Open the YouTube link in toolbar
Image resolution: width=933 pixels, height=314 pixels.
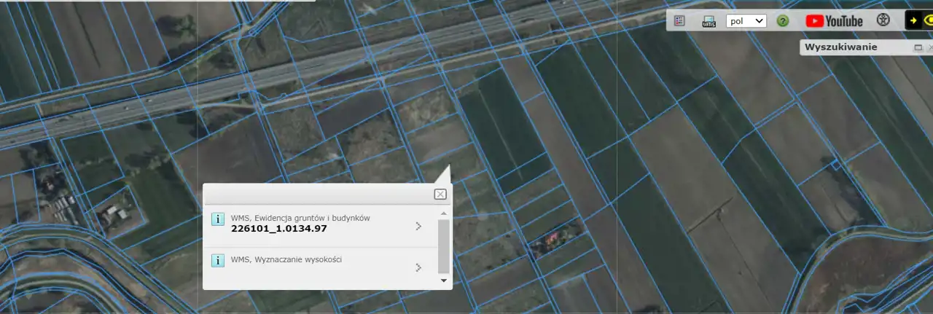click(834, 21)
